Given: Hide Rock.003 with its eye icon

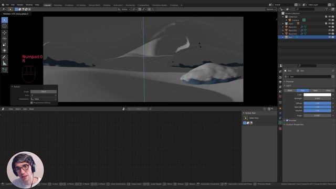Looking at the screenshot, I should pos(330,34).
